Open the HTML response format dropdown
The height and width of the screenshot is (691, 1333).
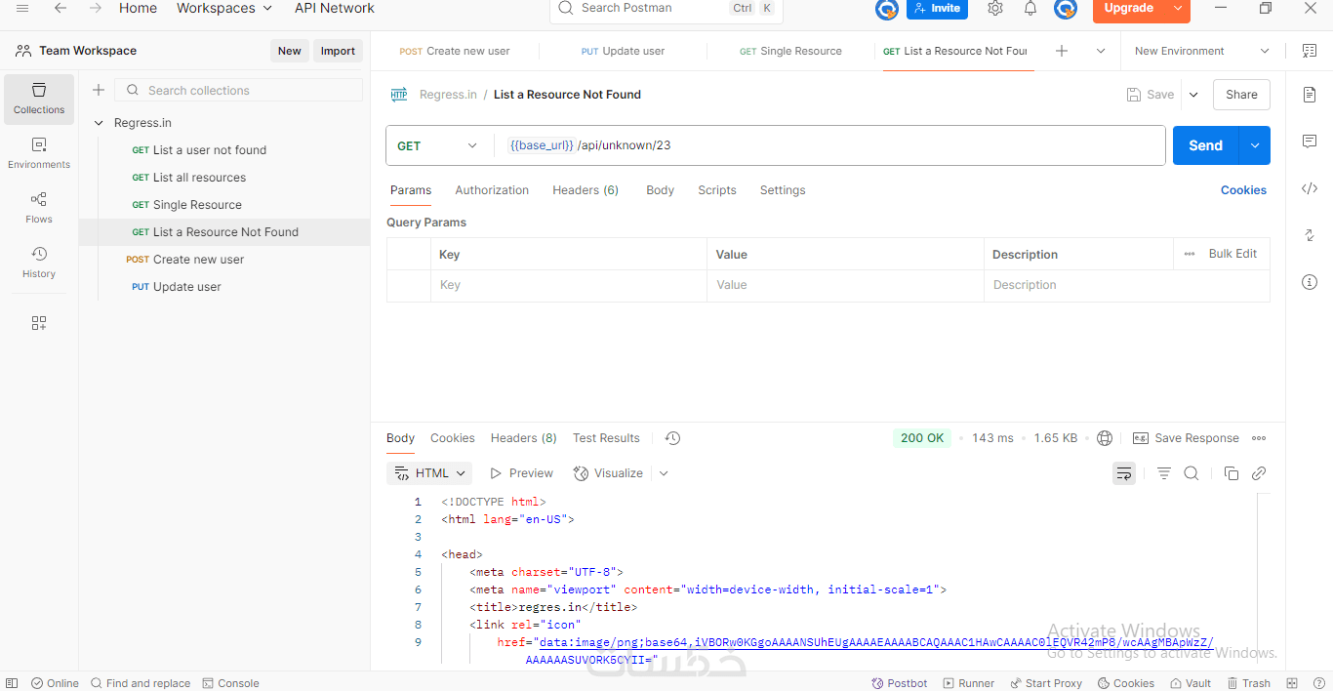429,473
